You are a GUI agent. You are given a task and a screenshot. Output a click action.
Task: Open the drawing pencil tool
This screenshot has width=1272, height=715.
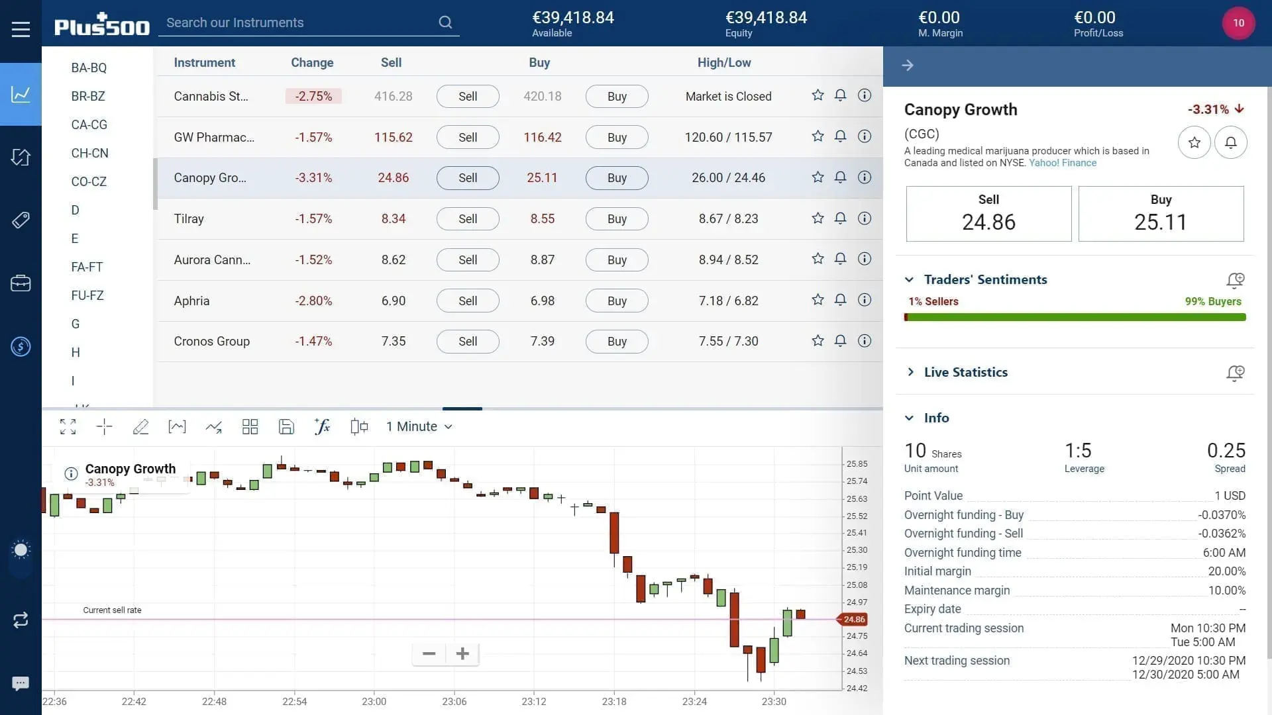pos(140,426)
